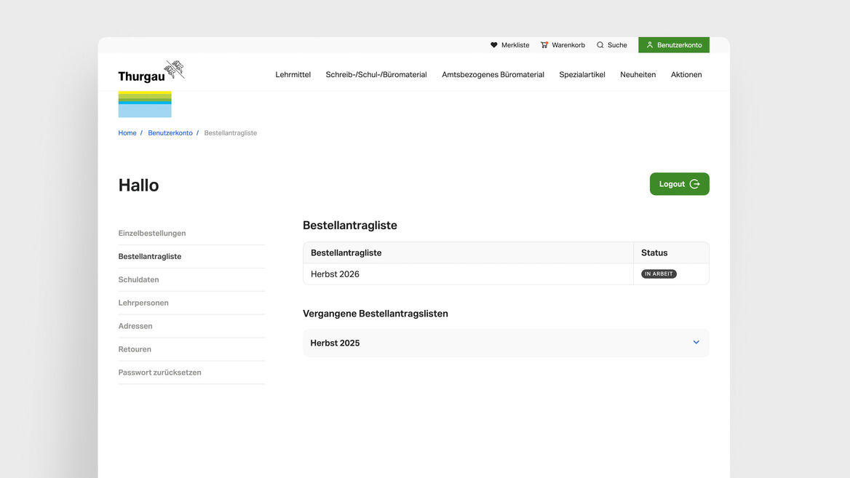The width and height of the screenshot is (850, 478).
Task: Follow the Home breadcrumb link
Action: (x=127, y=133)
